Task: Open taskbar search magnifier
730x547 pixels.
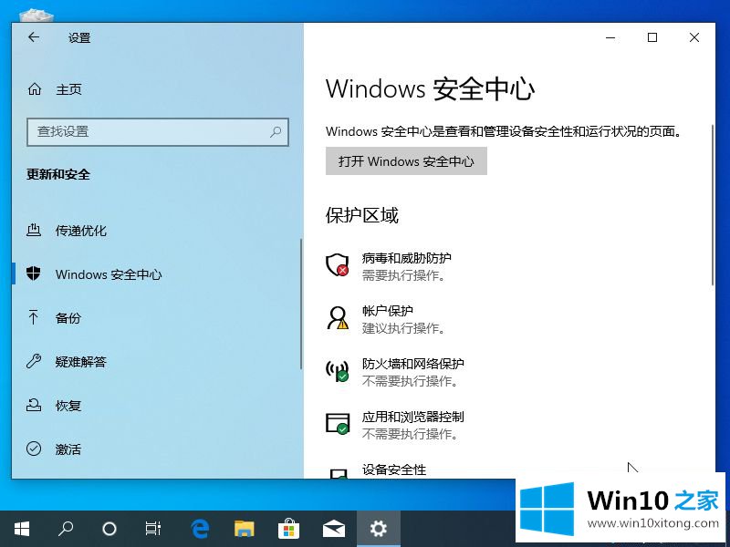Action: (65, 529)
